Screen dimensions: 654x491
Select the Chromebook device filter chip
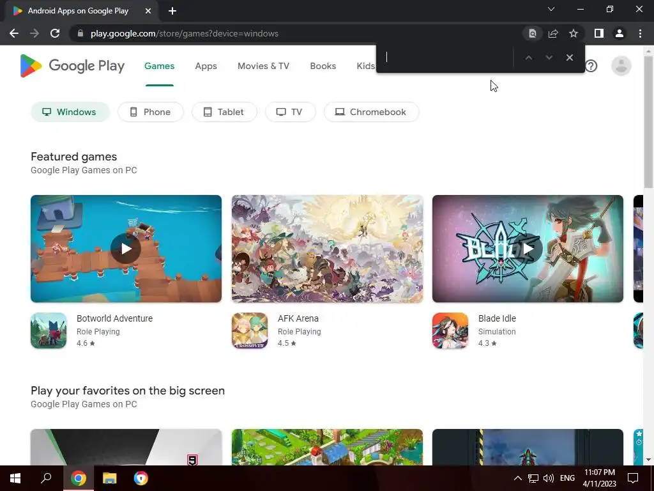[x=371, y=112]
